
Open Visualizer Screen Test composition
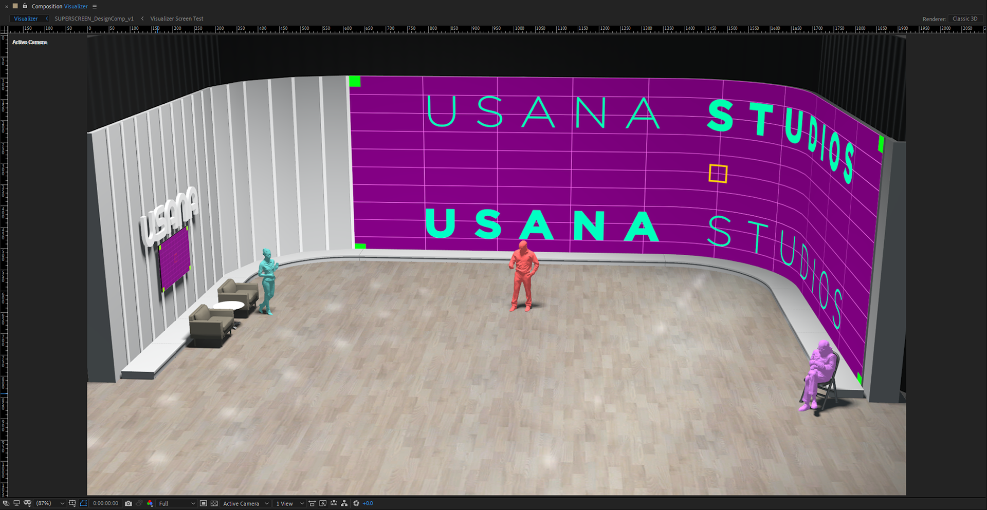pos(177,18)
